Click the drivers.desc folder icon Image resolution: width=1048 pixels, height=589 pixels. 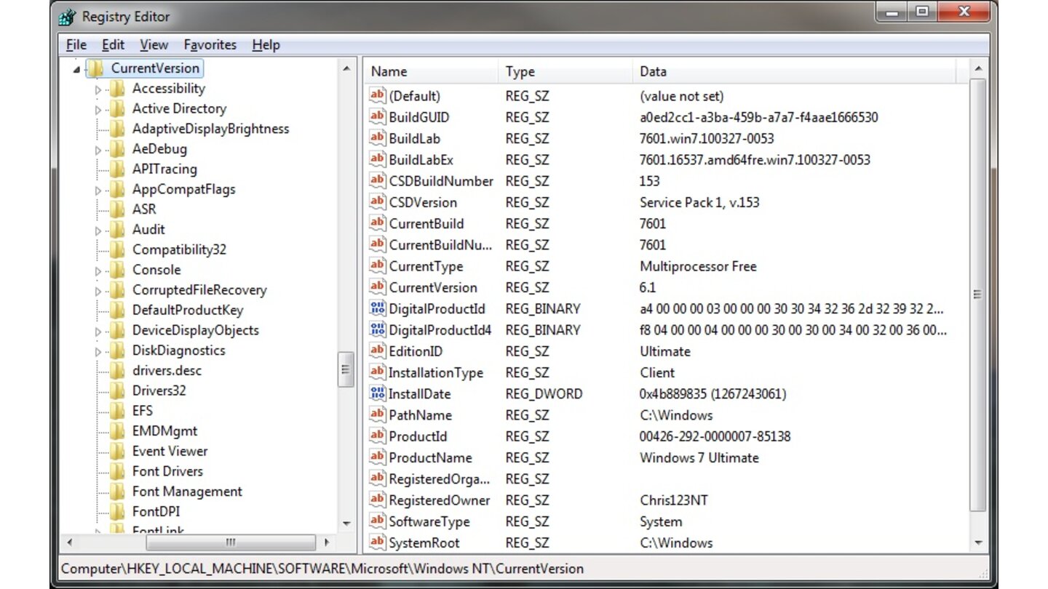pos(117,370)
